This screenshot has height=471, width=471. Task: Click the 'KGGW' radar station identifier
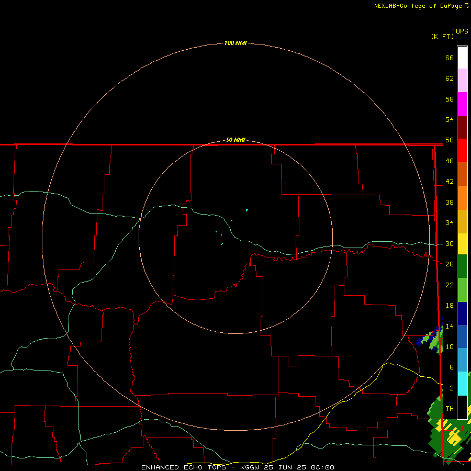pos(251,467)
